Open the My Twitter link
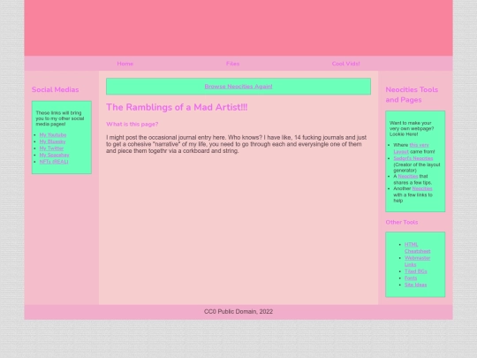 [51, 149]
